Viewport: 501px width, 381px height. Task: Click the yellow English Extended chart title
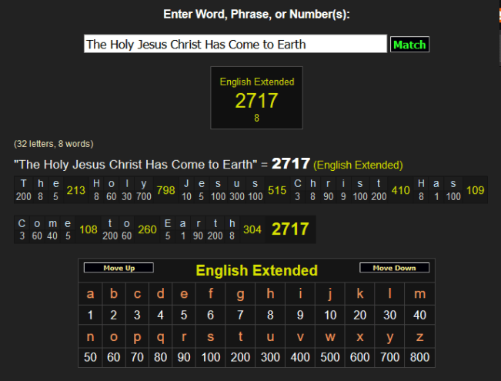tap(256, 270)
